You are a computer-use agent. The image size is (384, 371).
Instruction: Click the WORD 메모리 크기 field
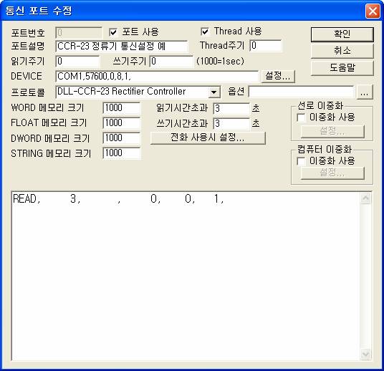[x=122, y=108]
